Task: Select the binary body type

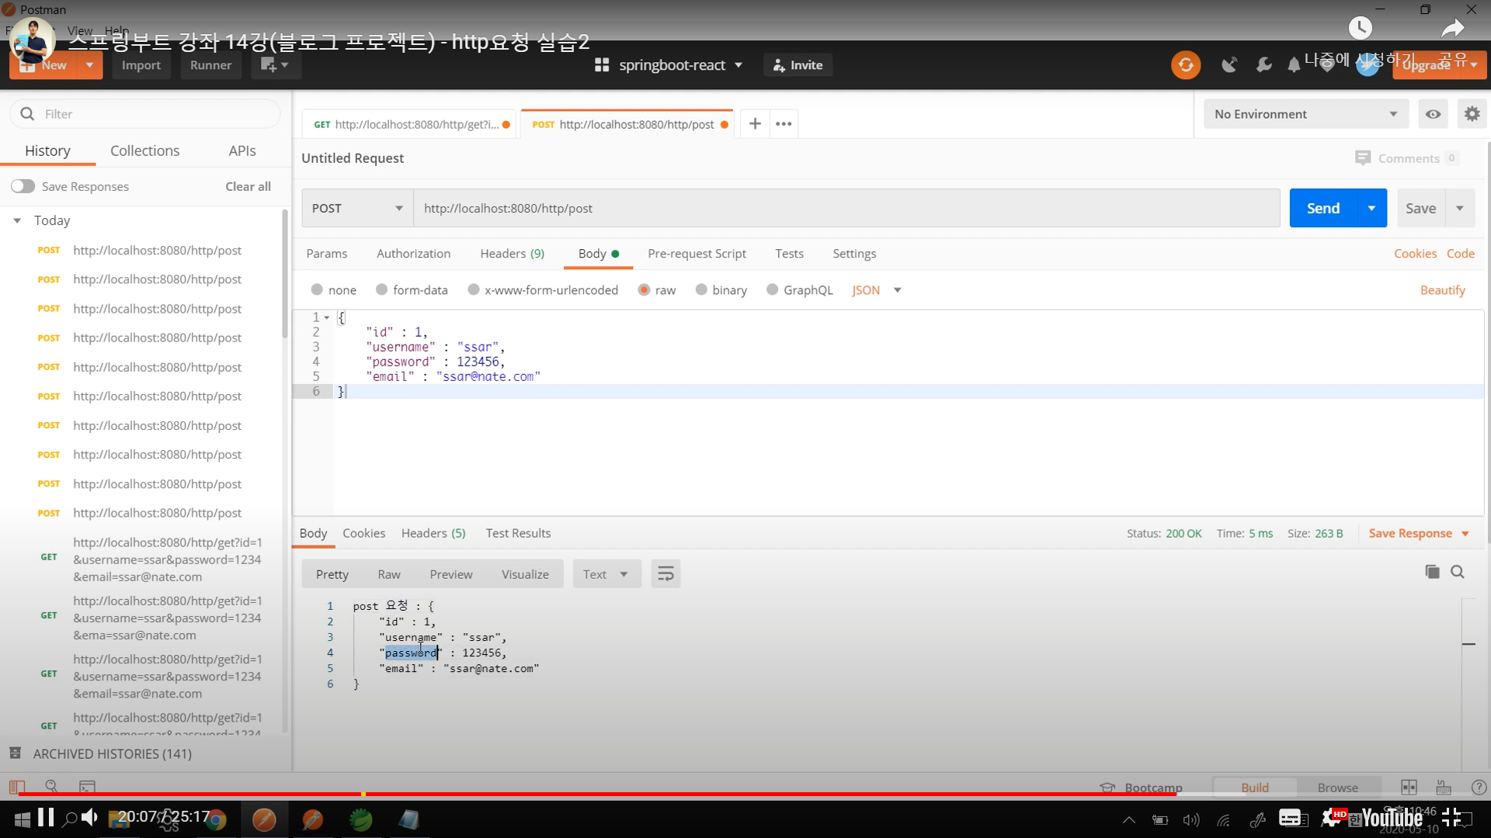Action: point(701,289)
